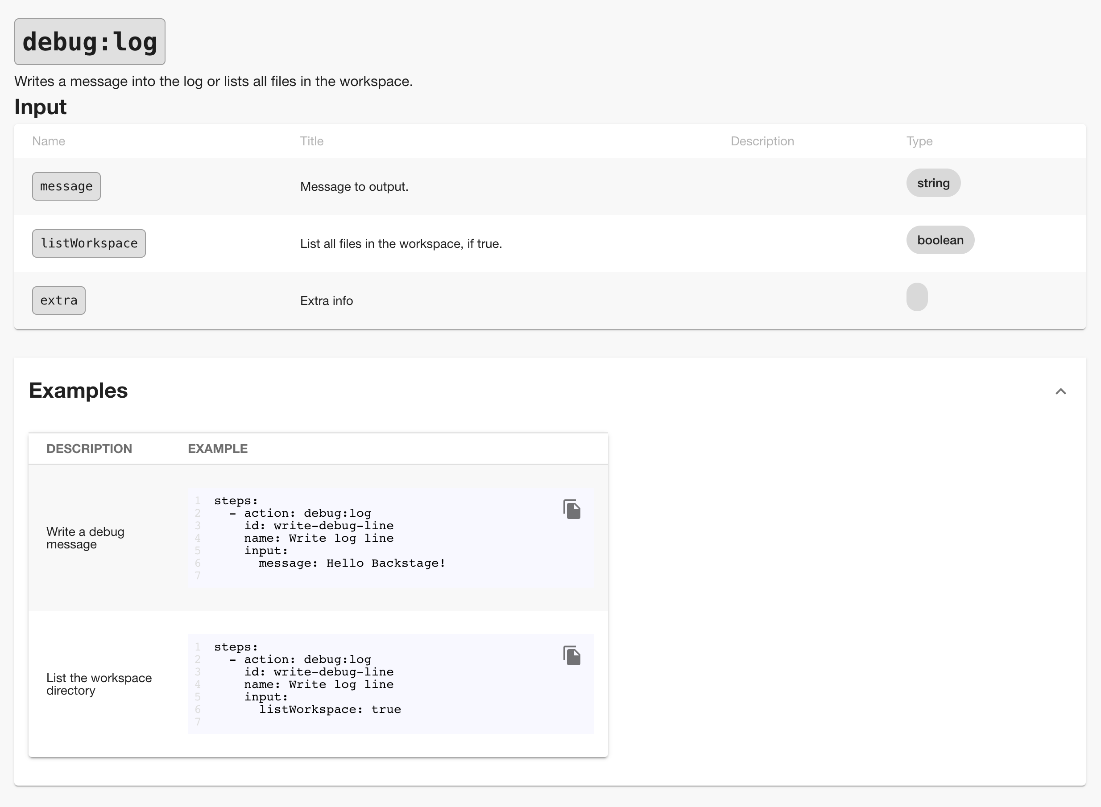This screenshot has height=807, width=1101.
Task: Select the EXAMPLE column header in examples table
Action: coord(217,449)
